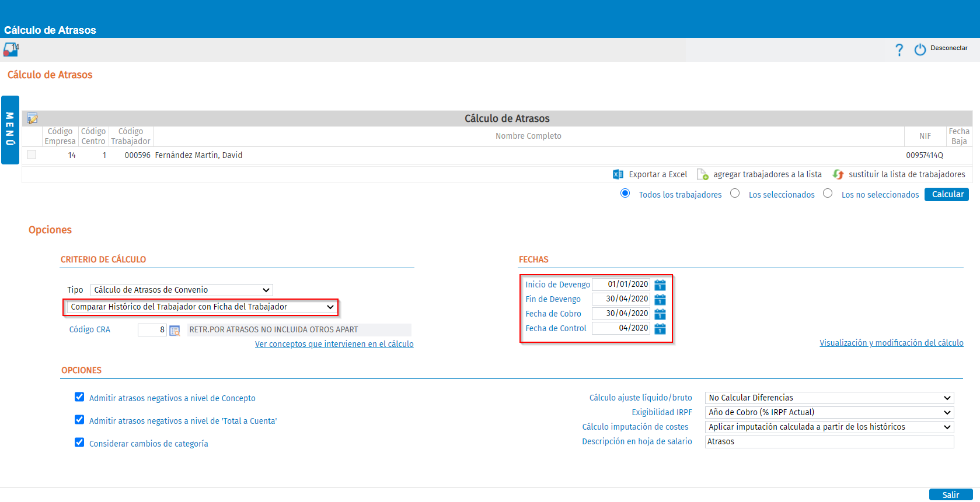This screenshot has width=980, height=502.
Task: Open the Exigibilidad IRPF dropdown
Action: pyautogui.click(x=829, y=412)
